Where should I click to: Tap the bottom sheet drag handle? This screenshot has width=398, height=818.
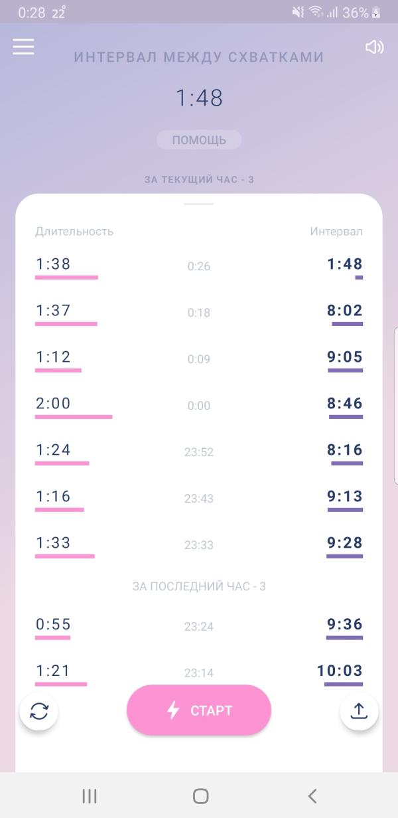199,204
